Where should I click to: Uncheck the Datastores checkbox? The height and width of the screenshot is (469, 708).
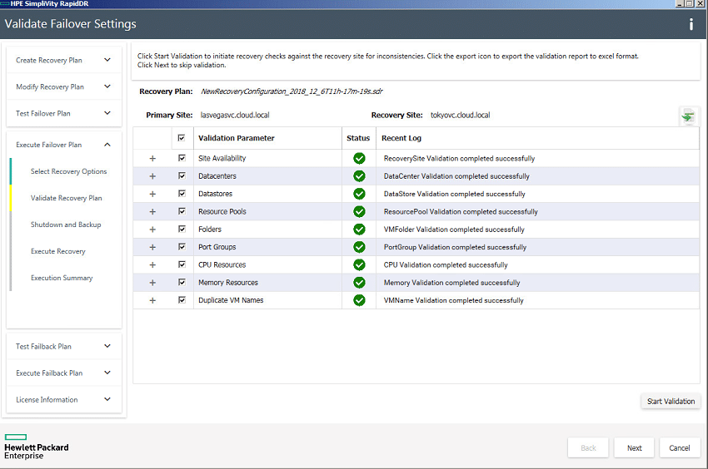(x=182, y=194)
